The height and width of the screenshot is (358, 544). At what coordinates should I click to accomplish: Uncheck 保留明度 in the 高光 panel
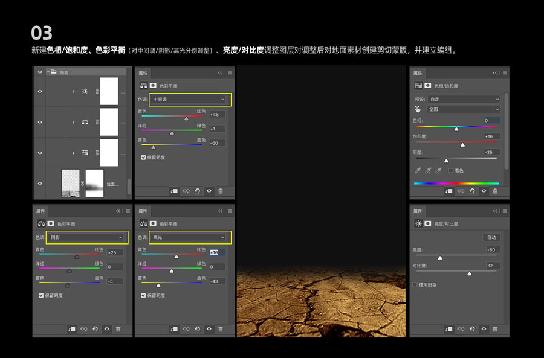pyautogui.click(x=143, y=296)
